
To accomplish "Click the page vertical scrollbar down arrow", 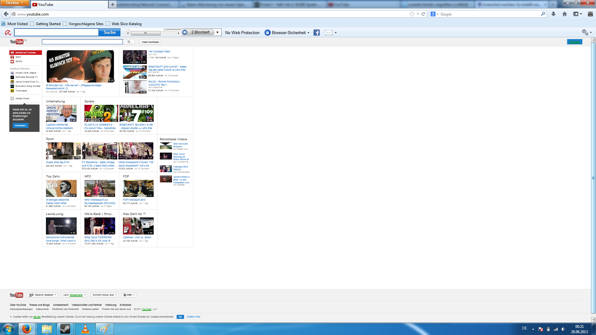I will [x=593, y=320].
